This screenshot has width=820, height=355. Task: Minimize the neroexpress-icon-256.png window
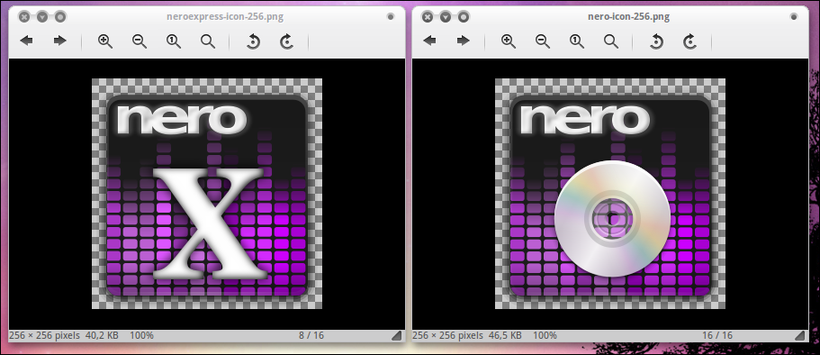coord(42,17)
